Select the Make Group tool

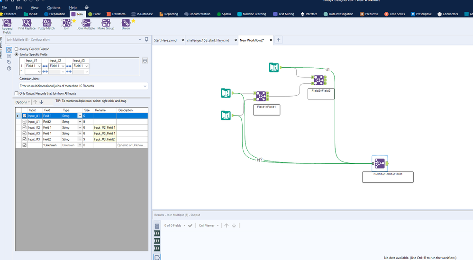click(x=106, y=25)
